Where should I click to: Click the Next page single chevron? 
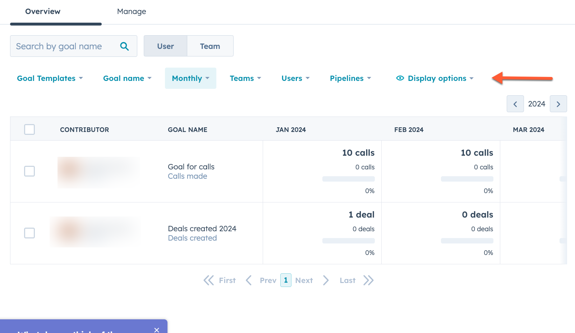click(x=326, y=280)
